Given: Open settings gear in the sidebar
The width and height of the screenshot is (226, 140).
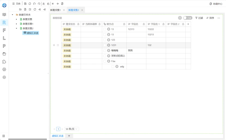Looking at the screenshot, I should [x=4, y=69].
